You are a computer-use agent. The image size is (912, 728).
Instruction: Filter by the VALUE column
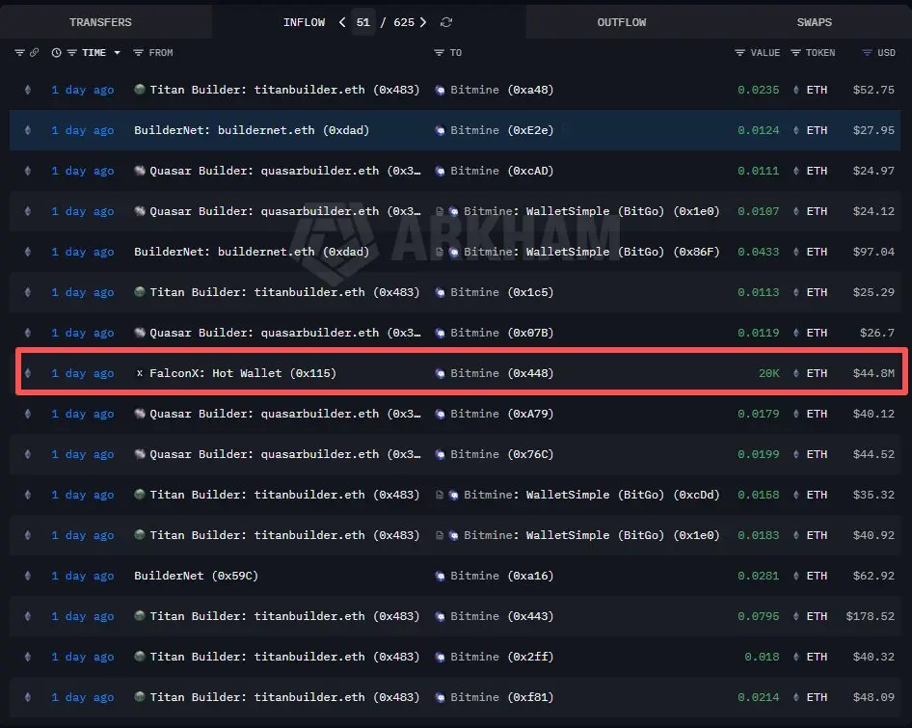point(739,53)
